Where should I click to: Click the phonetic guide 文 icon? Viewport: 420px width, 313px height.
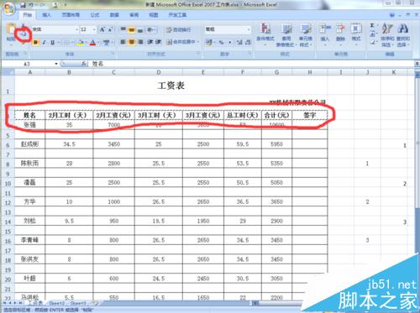(x=107, y=43)
